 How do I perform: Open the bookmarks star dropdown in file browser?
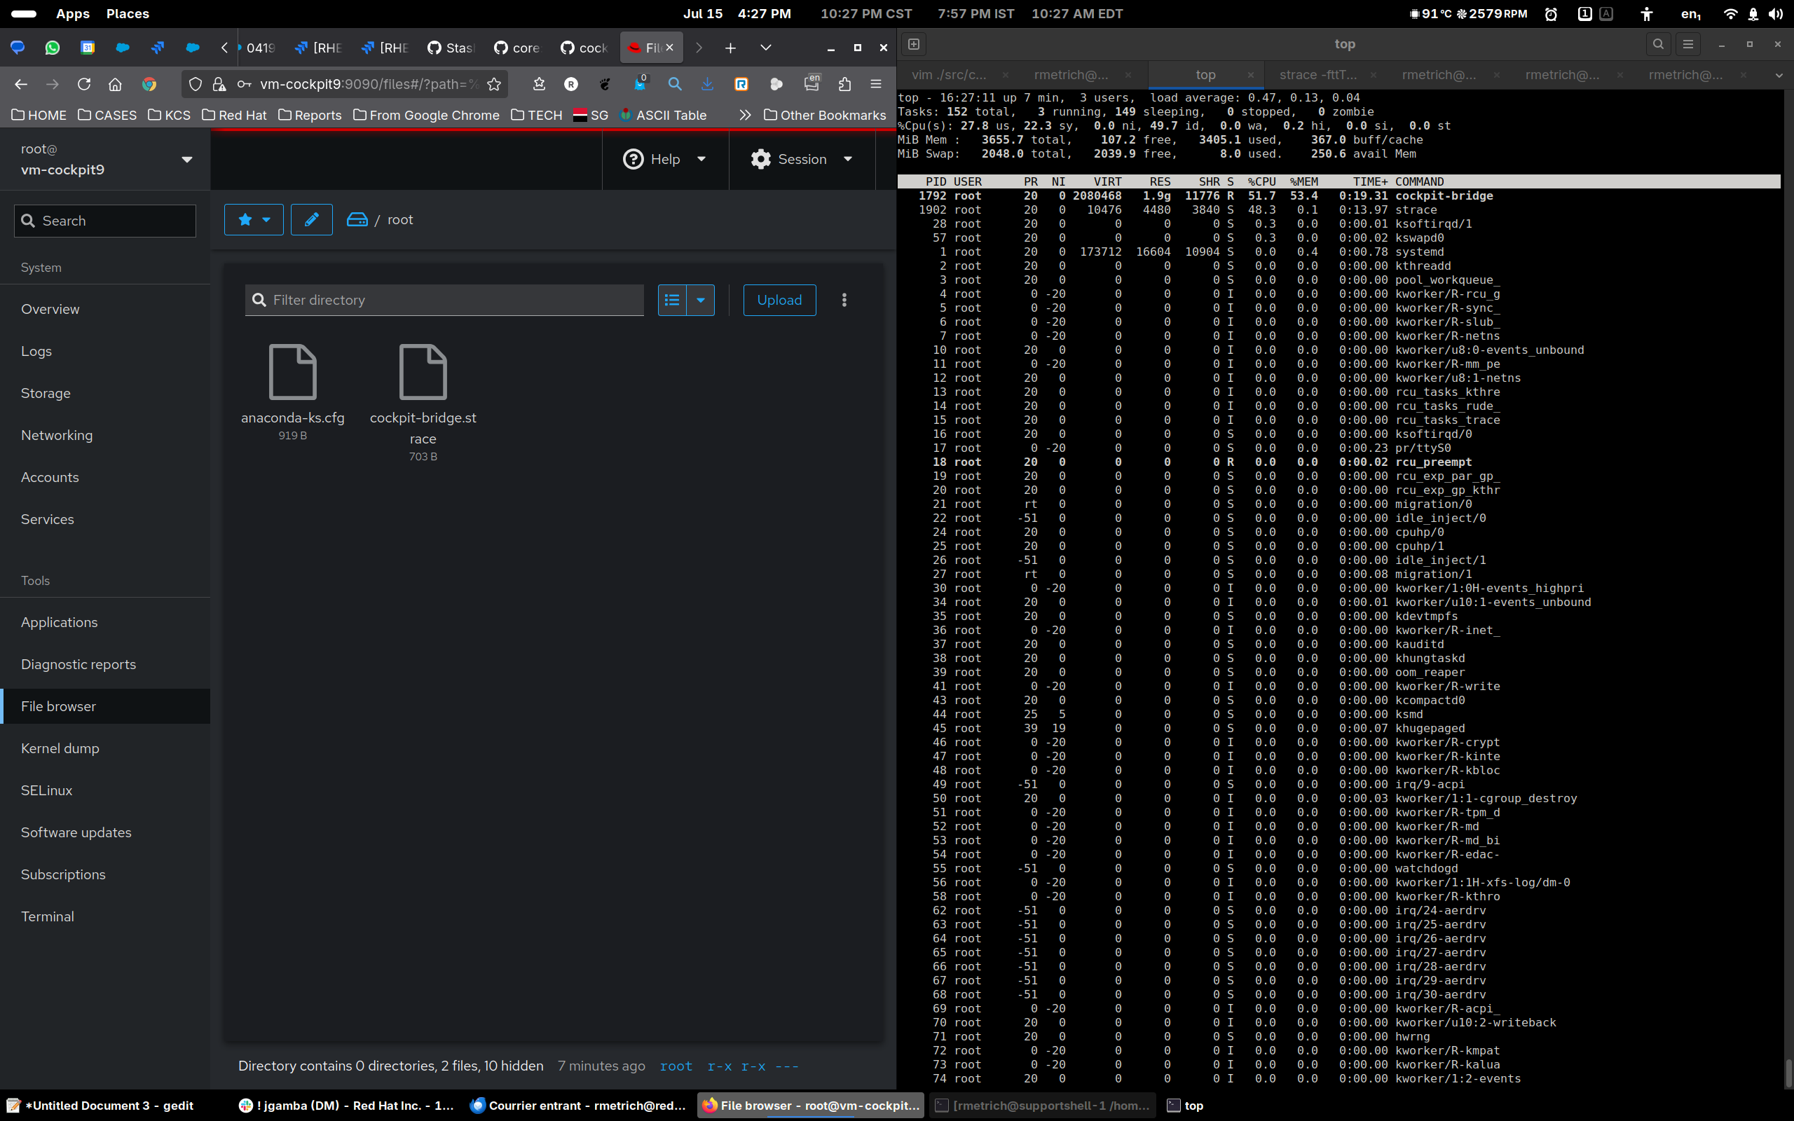pos(254,219)
